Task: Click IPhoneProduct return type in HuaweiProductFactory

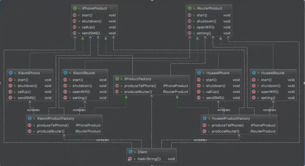Action: pos(263,125)
